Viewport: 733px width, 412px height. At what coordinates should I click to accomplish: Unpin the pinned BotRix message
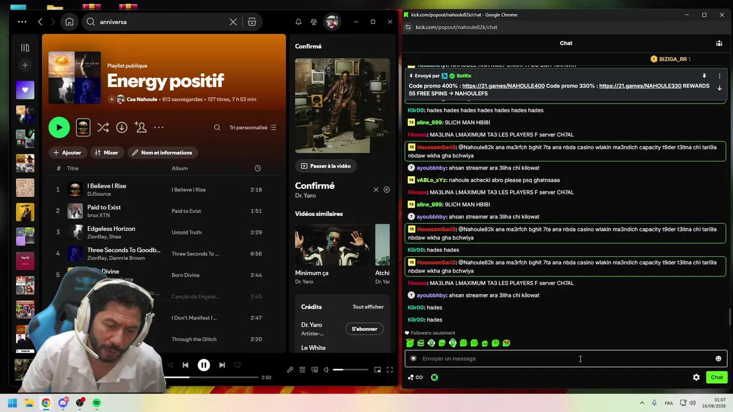[x=704, y=76]
